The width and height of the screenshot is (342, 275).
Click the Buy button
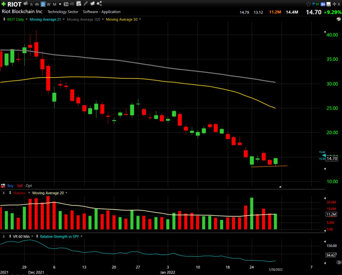point(10,186)
